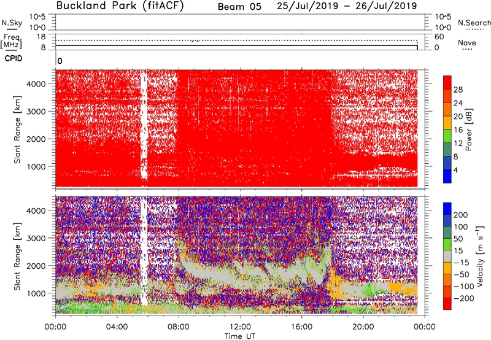Click the white data gap in power panel
This screenshot has height=340, width=491.
[x=144, y=125]
